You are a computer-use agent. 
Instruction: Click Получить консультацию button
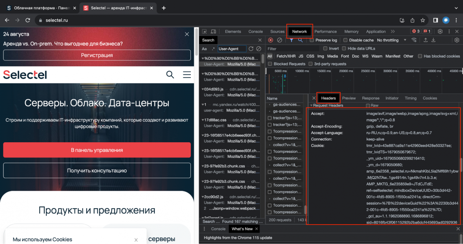click(x=97, y=171)
